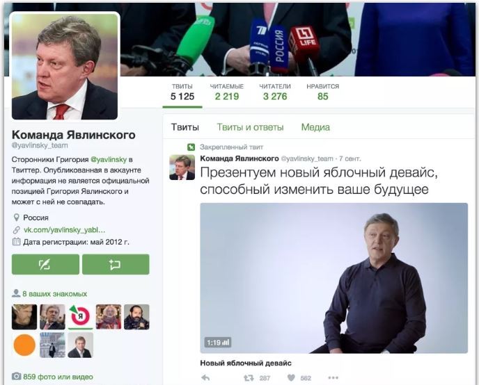
Task: Open the large profile photo
Action: 65,67
